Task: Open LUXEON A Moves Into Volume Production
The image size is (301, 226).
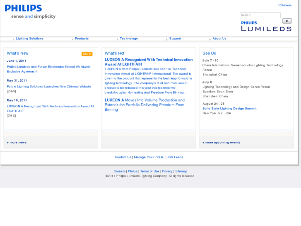Action: (x=144, y=104)
